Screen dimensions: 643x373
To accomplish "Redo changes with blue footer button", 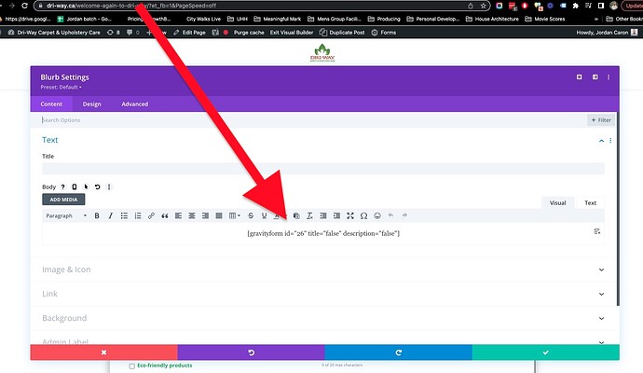I will [x=398, y=352].
